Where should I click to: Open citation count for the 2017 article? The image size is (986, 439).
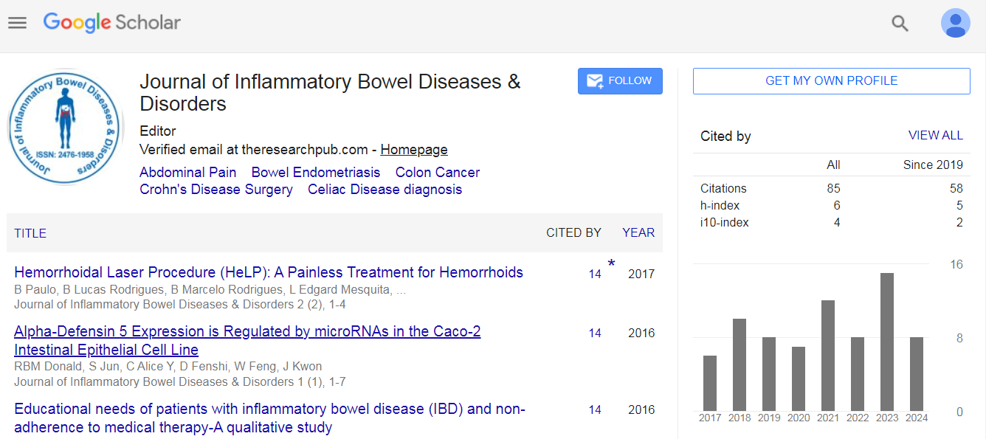click(x=595, y=274)
